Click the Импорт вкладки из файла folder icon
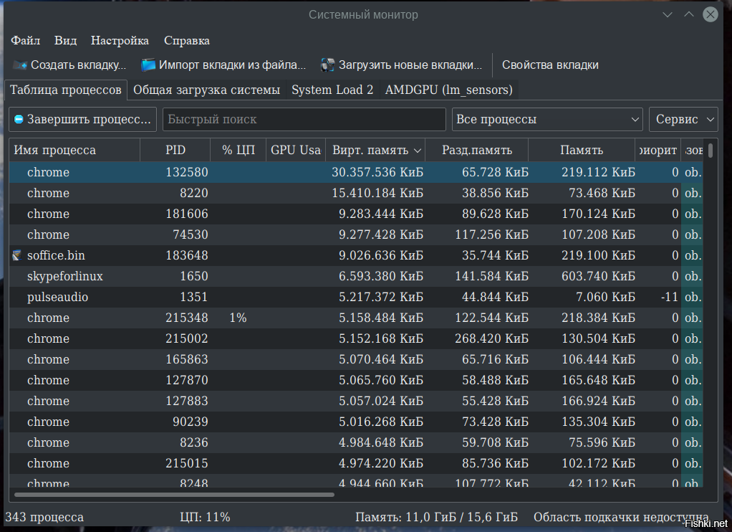Screen dimensions: 732x532 pos(148,65)
